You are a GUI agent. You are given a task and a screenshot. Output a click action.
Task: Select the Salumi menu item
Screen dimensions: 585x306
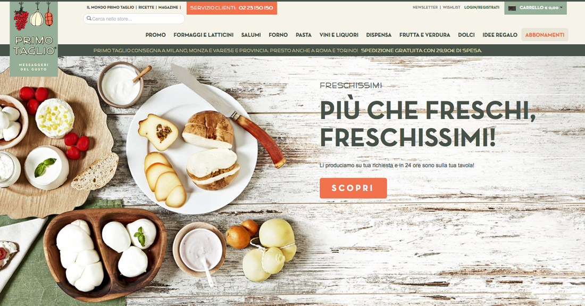pos(251,35)
